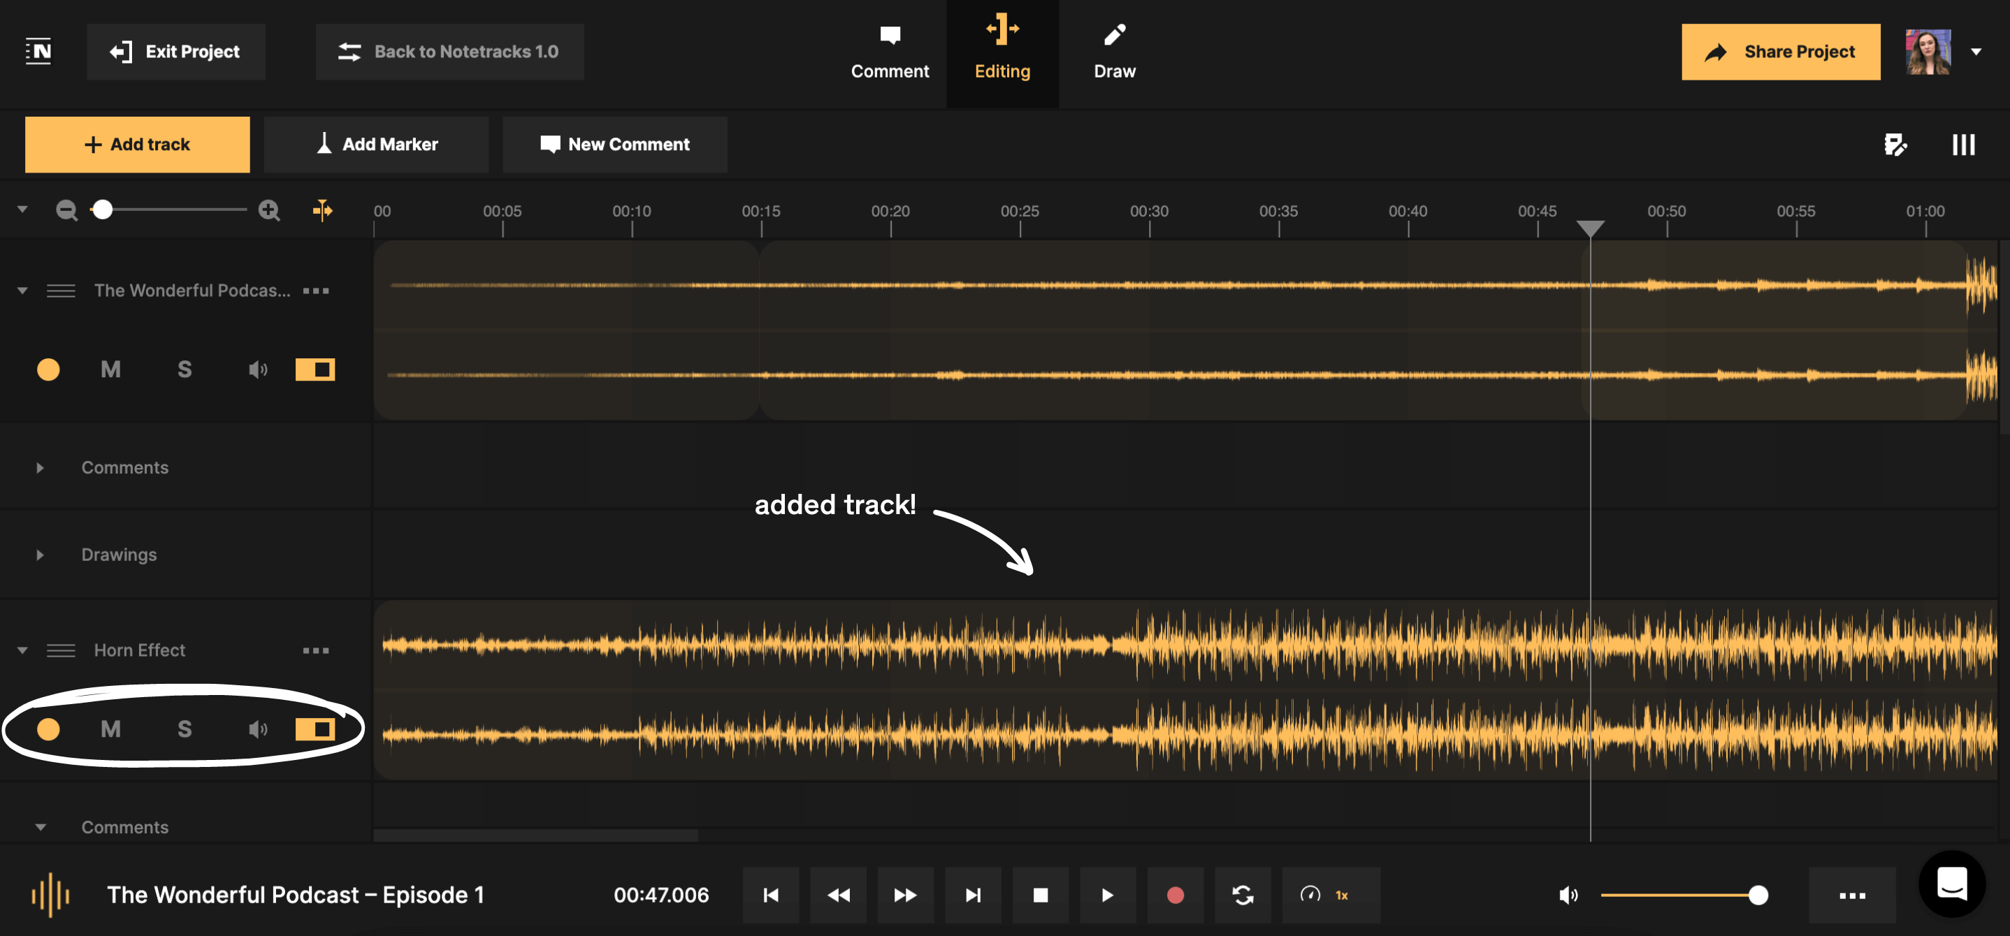
Task: Click the Share Project button
Action: click(1781, 52)
